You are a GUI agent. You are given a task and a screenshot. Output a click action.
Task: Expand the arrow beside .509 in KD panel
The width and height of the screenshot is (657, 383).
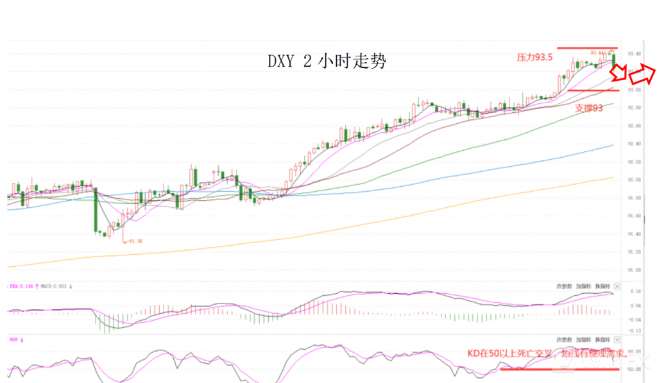coord(22,339)
